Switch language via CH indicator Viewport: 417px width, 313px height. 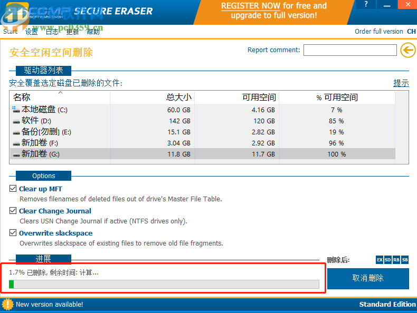coord(411,31)
